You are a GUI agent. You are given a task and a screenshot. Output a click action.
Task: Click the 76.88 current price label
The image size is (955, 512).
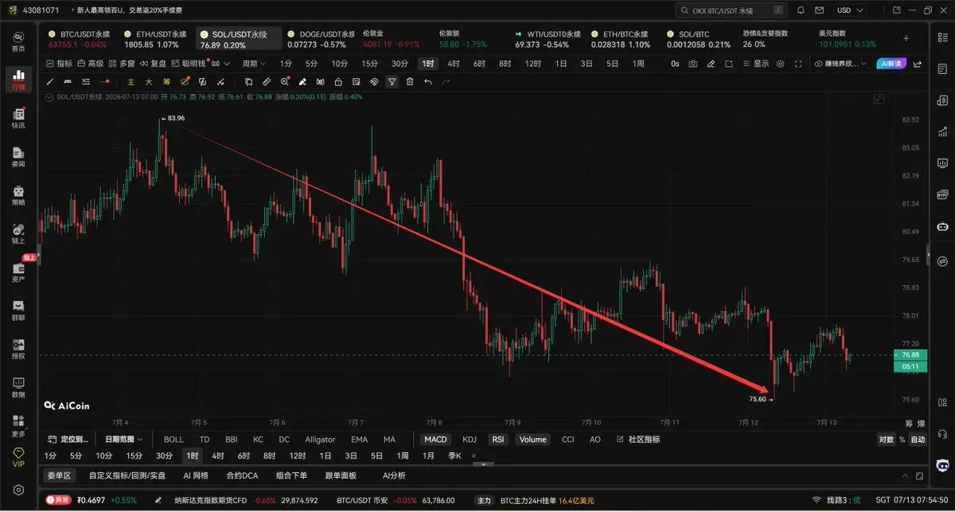(x=911, y=355)
